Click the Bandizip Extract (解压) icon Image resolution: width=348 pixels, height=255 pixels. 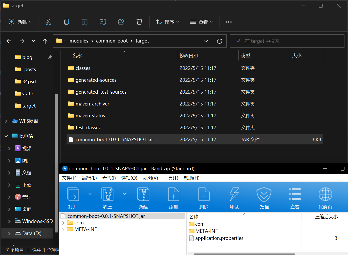tap(107, 194)
